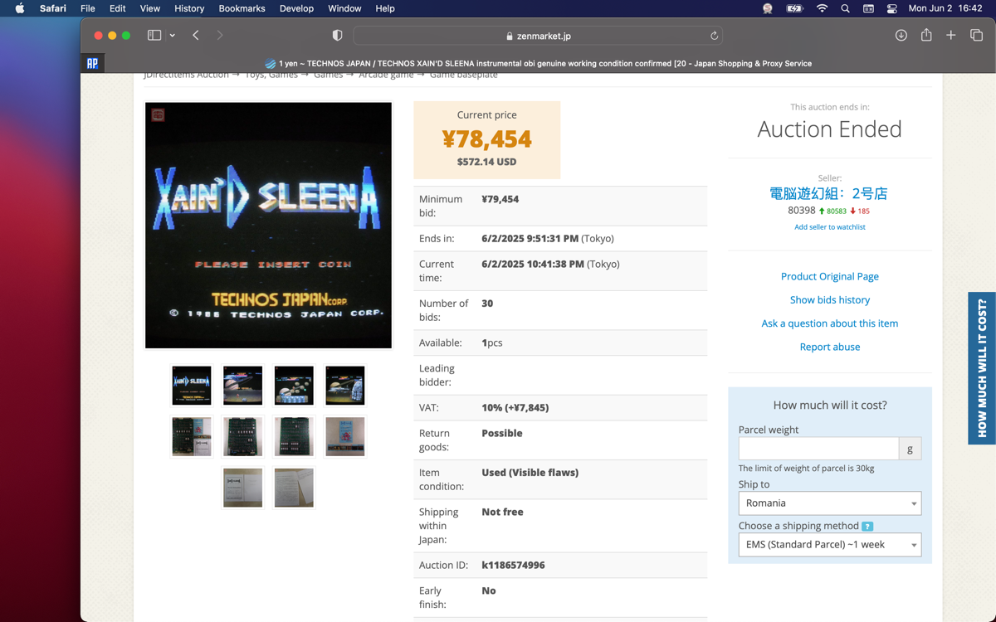The height and width of the screenshot is (622, 996).
Task: Add a new tab
Action: [x=951, y=36]
